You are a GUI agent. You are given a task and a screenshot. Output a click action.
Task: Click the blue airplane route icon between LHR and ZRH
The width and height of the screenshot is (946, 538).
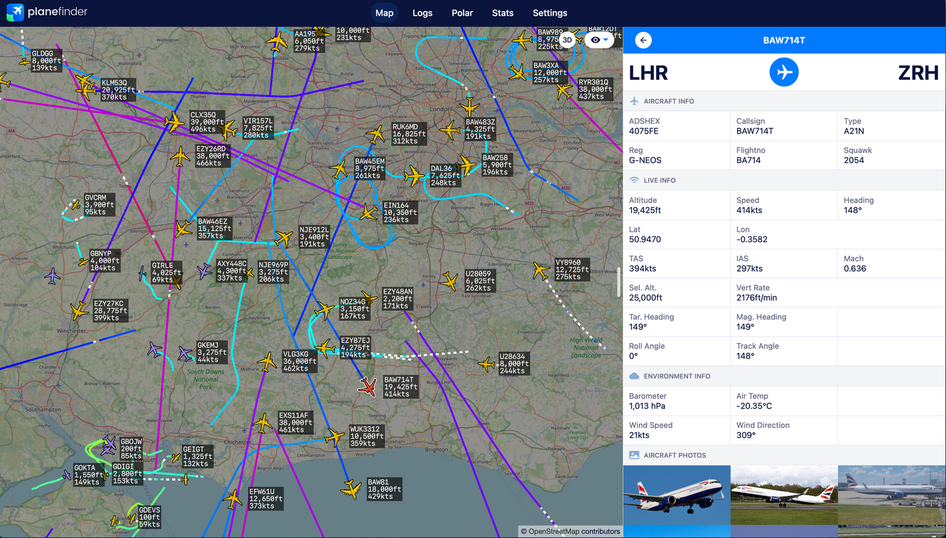click(x=784, y=72)
